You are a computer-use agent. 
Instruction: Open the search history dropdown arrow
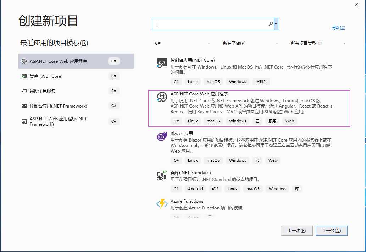click(276, 24)
